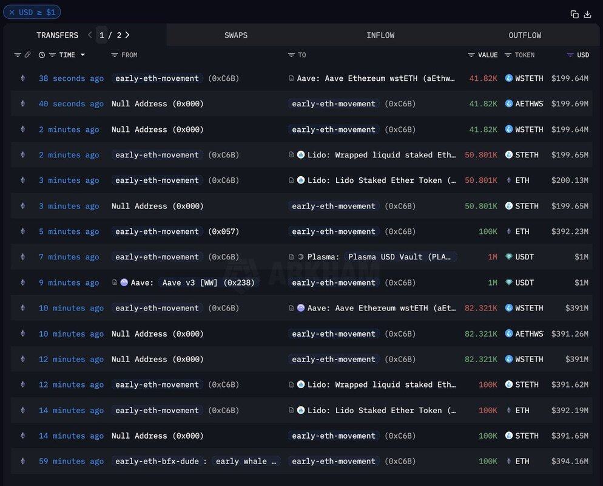603x486 pixels.
Task: Click STETH token icon in 2 minutes ago row
Action: pyautogui.click(x=509, y=155)
